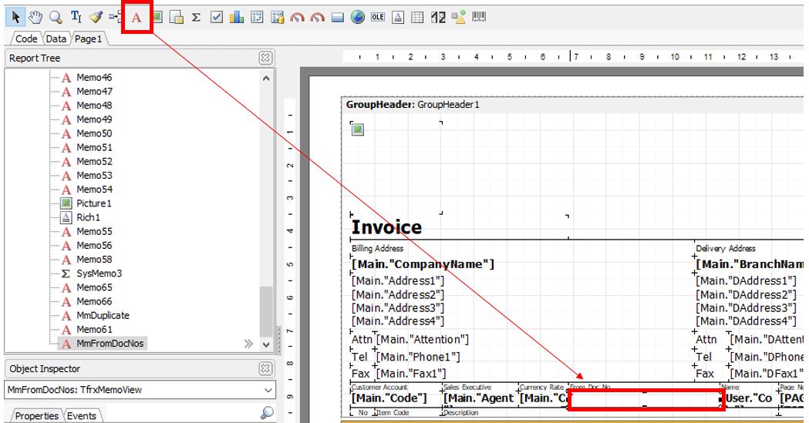Open the object selector dropdown in Object Inspector
The image size is (809, 423).
click(268, 390)
